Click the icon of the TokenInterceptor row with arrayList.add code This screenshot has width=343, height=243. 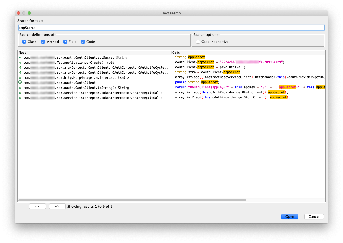tap(20, 93)
